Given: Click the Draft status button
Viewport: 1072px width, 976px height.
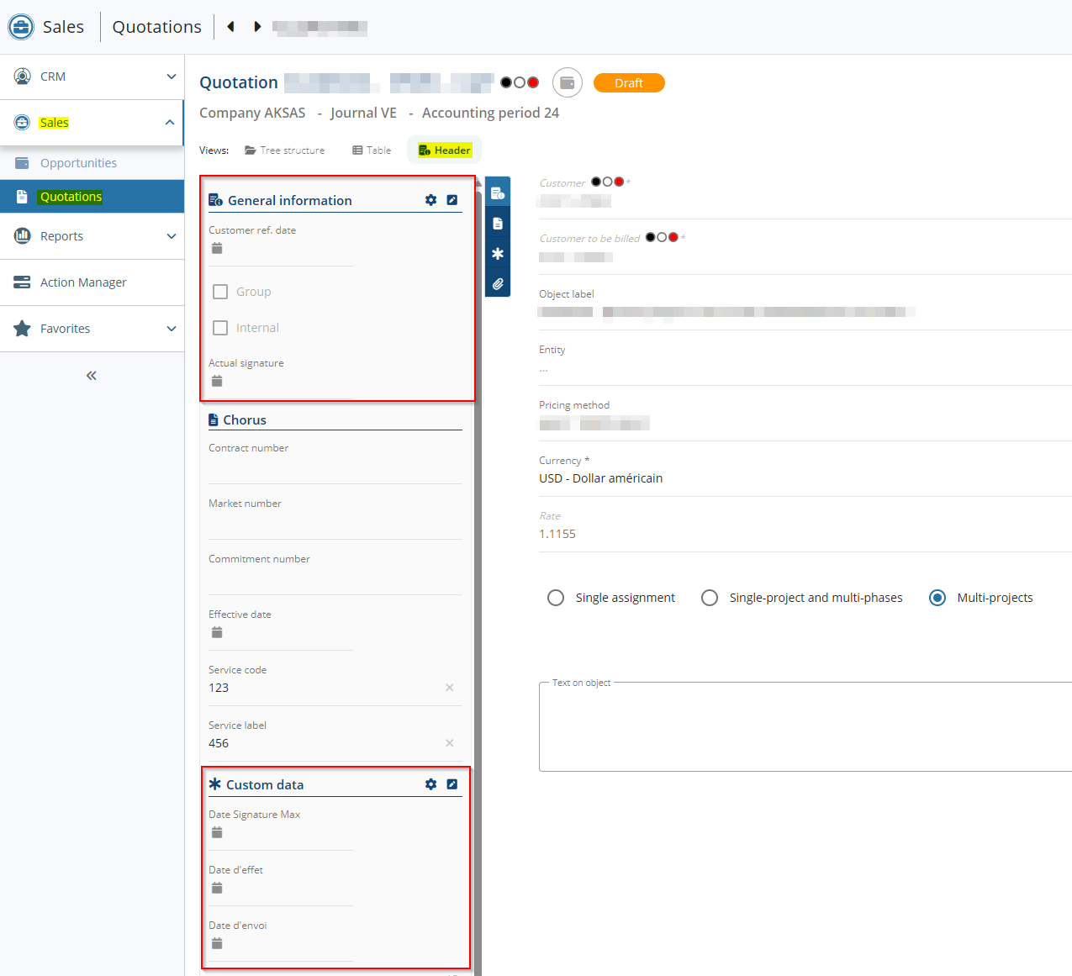Looking at the screenshot, I should coord(628,83).
